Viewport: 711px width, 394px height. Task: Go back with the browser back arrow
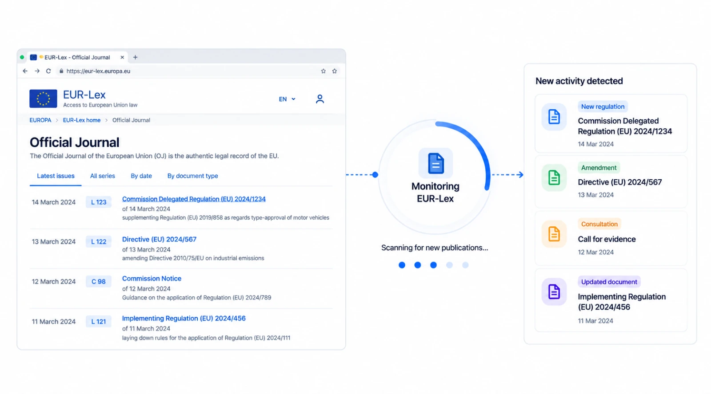click(25, 71)
